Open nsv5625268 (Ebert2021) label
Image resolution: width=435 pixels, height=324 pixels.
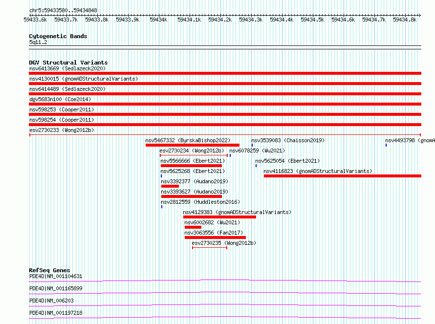point(193,171)
